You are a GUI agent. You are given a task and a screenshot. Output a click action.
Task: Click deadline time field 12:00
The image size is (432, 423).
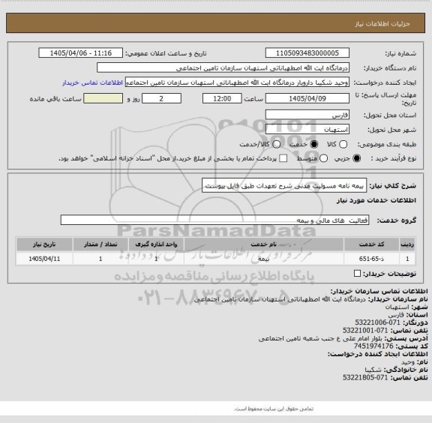coord(222,98)
